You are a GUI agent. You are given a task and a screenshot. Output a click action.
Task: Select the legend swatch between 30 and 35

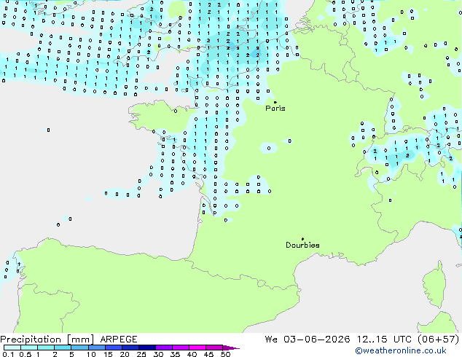[x=163, y=348]
